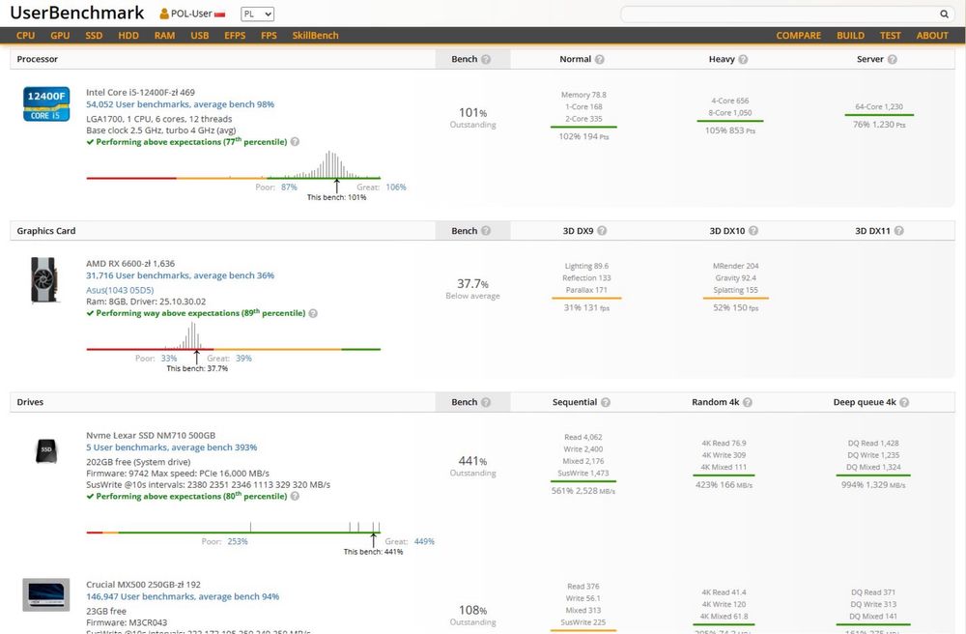Click the CPU Great 106% value

[396, 187]
